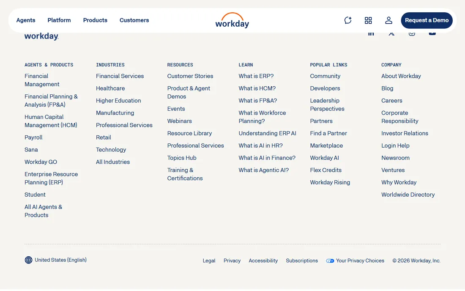Open Financial Management link
The height and width of the screenshot is (291, 465).
tap(42, 80)
